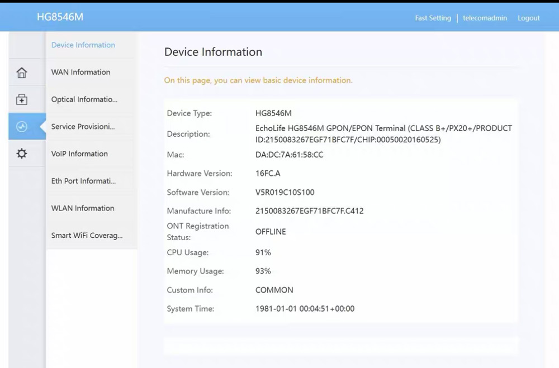Open Service Provisioning menu item
The height and width of the screenshot is (368, 559).
pyautogui.click(x=83, y=126)
